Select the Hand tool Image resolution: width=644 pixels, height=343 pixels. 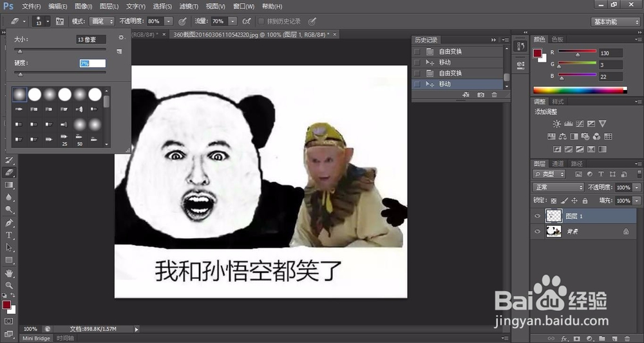pos(9,273)
